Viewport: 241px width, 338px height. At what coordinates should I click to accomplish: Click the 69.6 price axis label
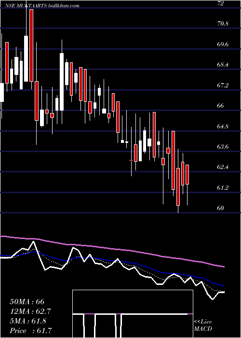[x=223, y=44]
